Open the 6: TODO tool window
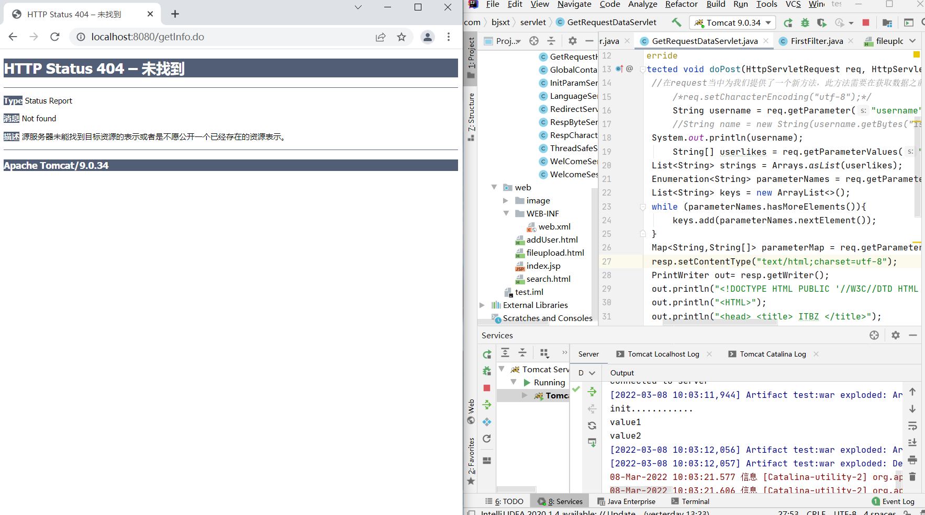 tap(505, 501)
